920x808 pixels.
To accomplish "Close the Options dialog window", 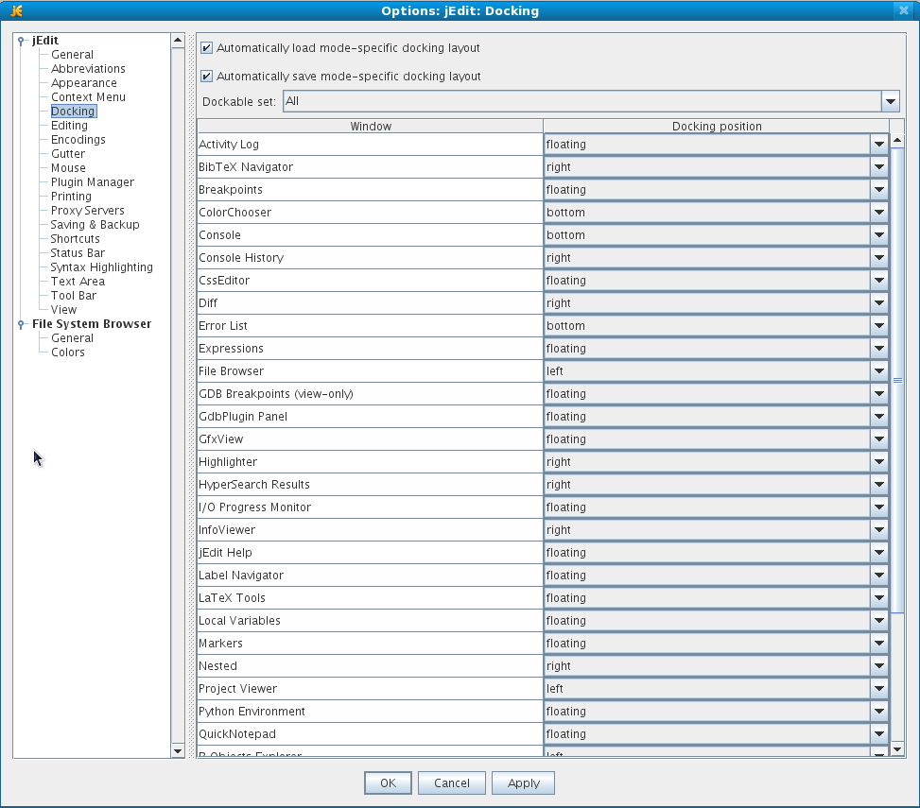I will coord(904,10).
